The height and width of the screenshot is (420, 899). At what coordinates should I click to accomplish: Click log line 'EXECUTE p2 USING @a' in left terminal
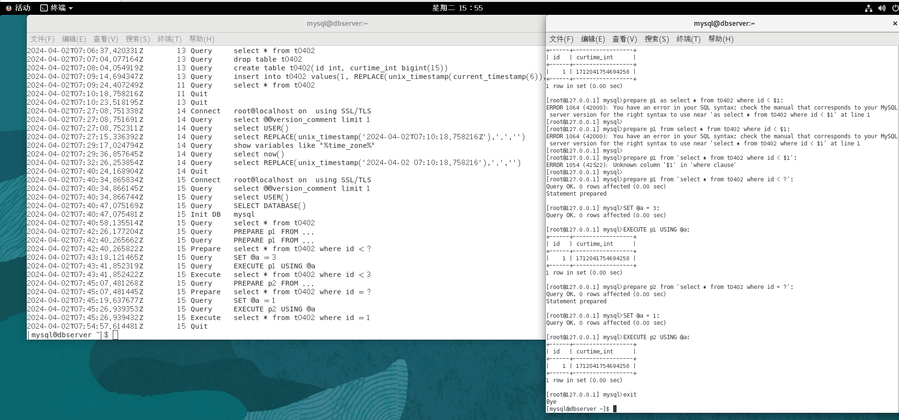coord(274,309)
